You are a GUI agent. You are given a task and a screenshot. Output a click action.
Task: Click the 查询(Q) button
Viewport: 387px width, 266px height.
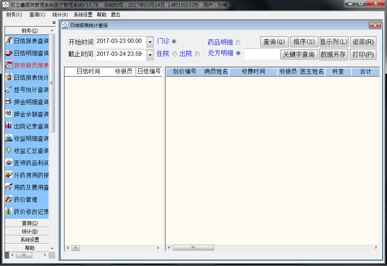(x=274, y=42)
